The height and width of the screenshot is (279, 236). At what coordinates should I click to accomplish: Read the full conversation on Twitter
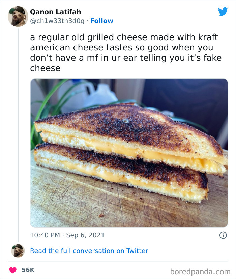[89, 251]
